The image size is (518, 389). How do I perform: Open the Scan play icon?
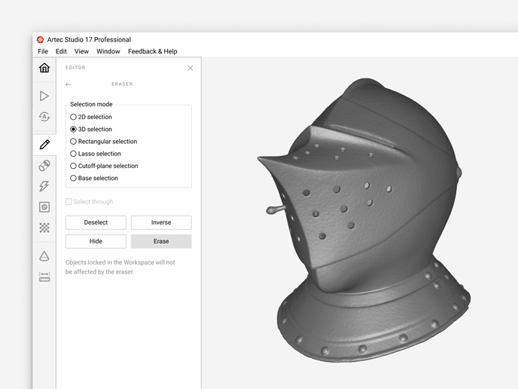click(44, 96)
